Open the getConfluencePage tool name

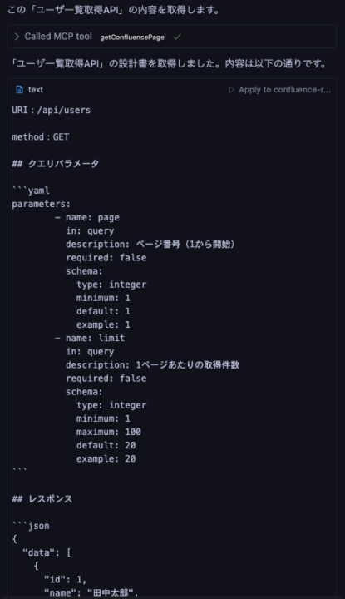[132, 37]
